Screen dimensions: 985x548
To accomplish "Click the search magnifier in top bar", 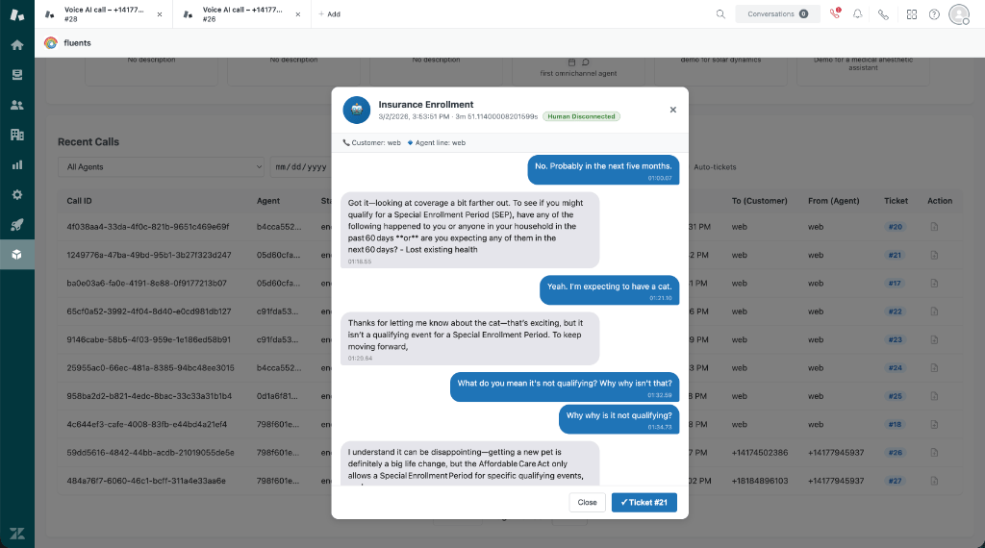I will click(x=720, y=13).
